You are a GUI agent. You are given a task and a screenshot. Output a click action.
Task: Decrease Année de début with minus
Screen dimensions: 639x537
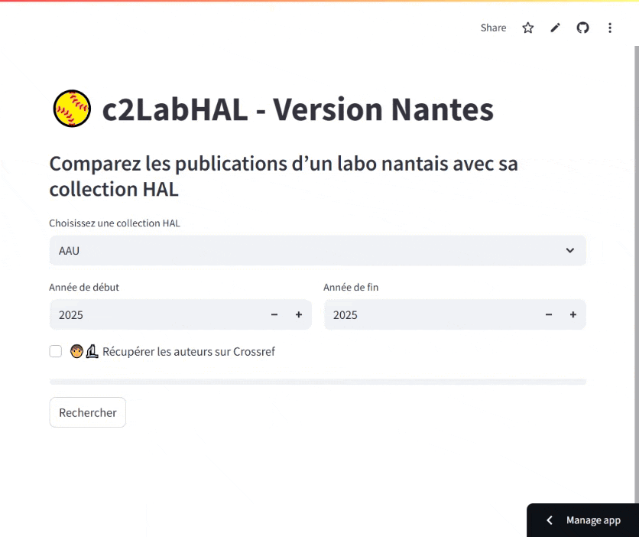[274, 314]
